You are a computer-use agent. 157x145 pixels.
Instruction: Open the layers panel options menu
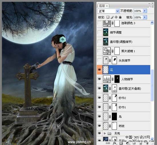152,7
